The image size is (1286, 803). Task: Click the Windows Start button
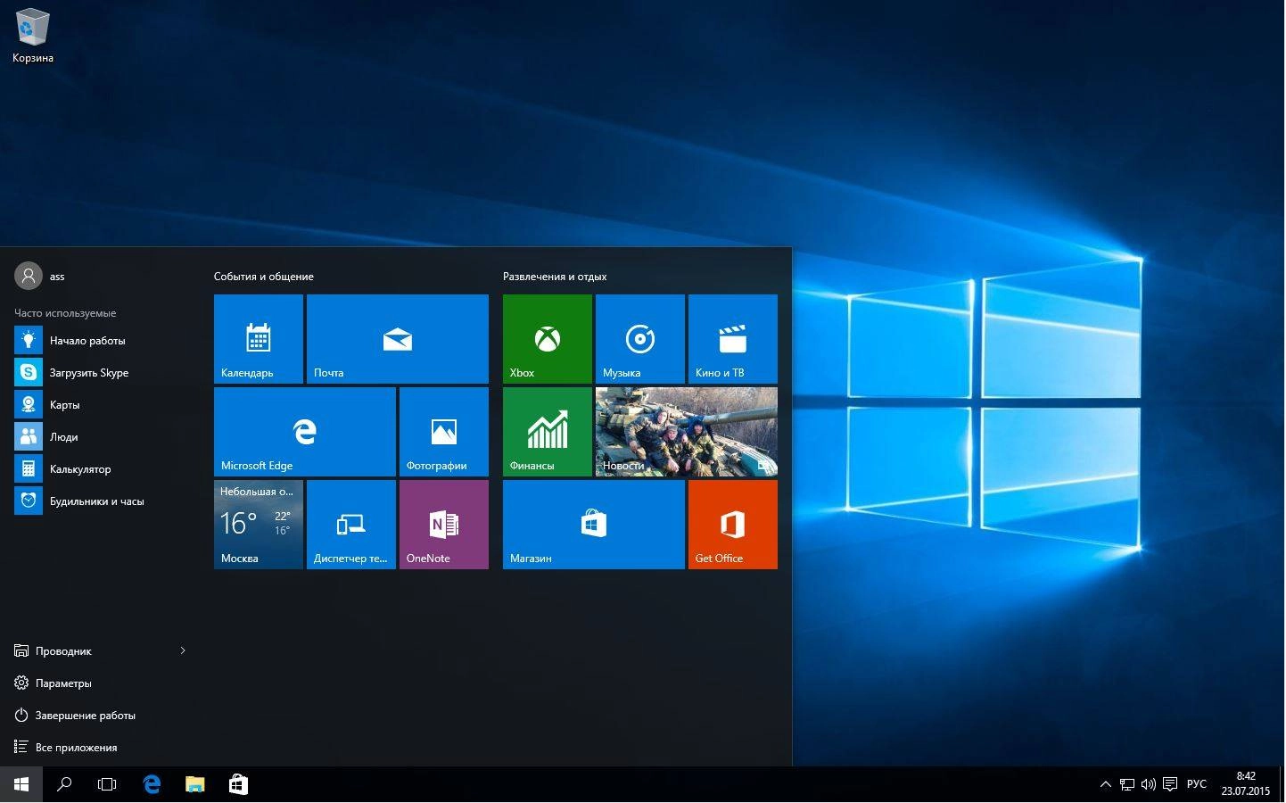(x=21, y=784)
